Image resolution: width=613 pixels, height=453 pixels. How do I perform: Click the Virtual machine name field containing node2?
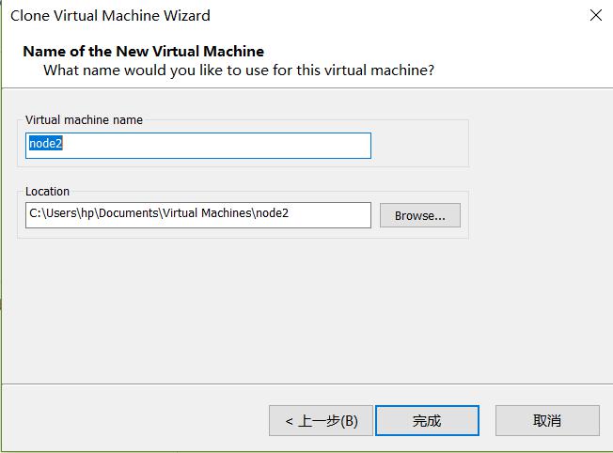point(198,146)
